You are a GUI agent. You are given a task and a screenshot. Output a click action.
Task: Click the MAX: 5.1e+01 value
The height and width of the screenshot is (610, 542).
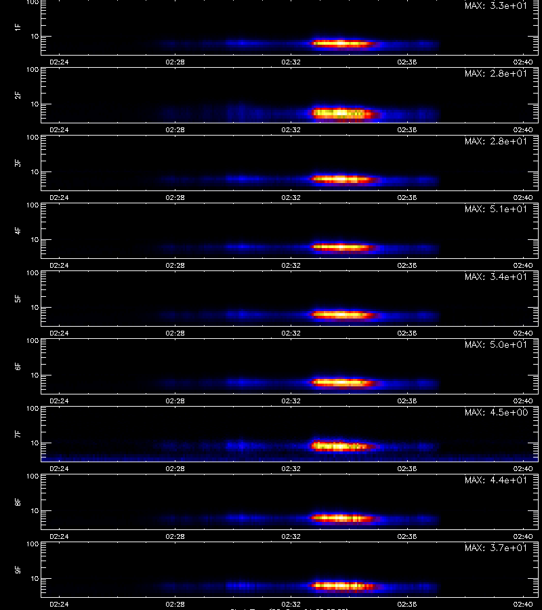point(496,209)
